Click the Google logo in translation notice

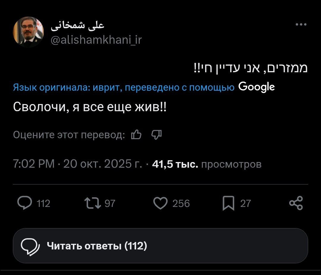[x=257, y=87]
